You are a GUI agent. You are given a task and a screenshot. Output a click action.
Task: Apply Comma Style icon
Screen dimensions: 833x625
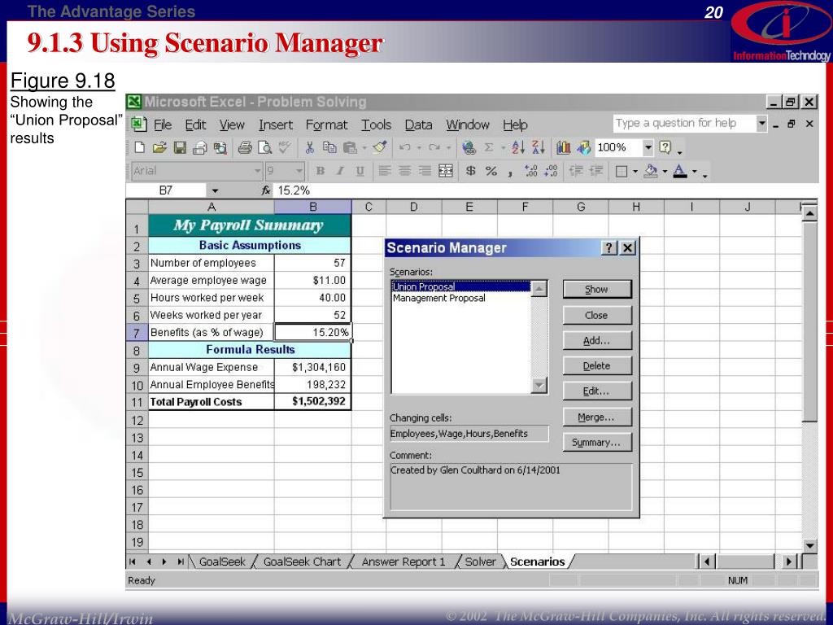click(x=510, y=173)
